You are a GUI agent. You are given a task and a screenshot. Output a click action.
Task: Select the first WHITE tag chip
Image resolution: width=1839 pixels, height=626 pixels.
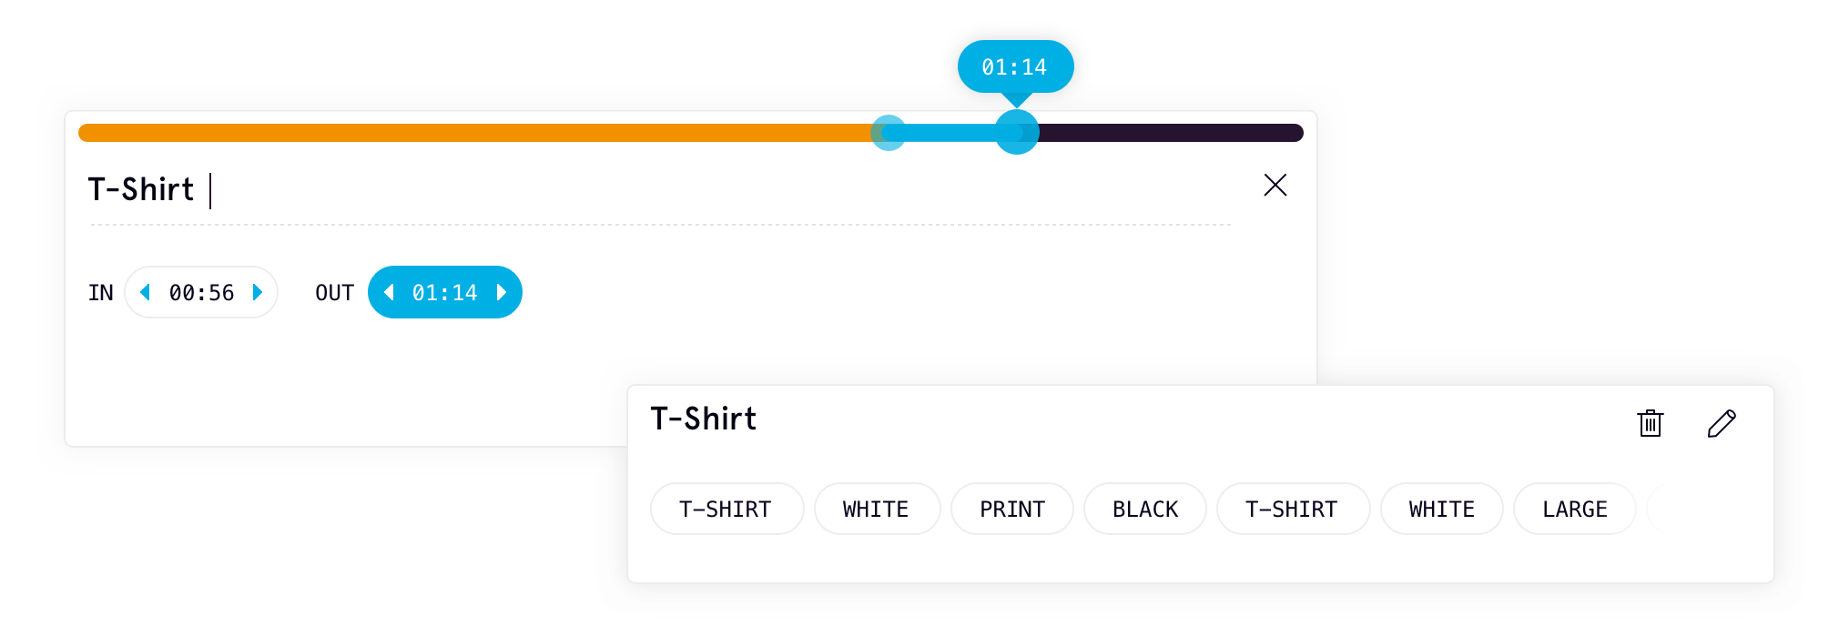coord(877,509)
